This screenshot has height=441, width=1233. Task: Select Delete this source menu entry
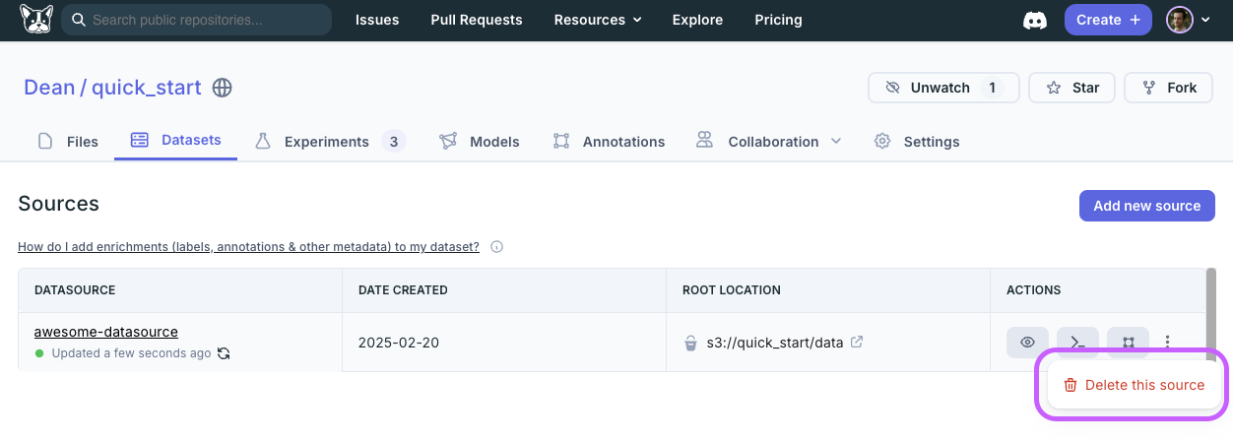tap(1134, 385)
